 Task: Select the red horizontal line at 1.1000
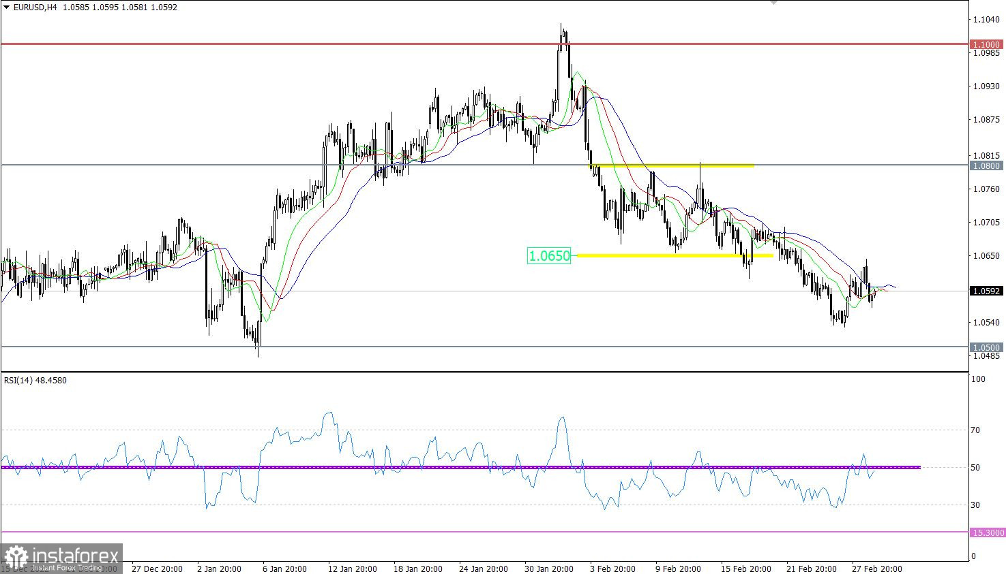tap(484, 44)
